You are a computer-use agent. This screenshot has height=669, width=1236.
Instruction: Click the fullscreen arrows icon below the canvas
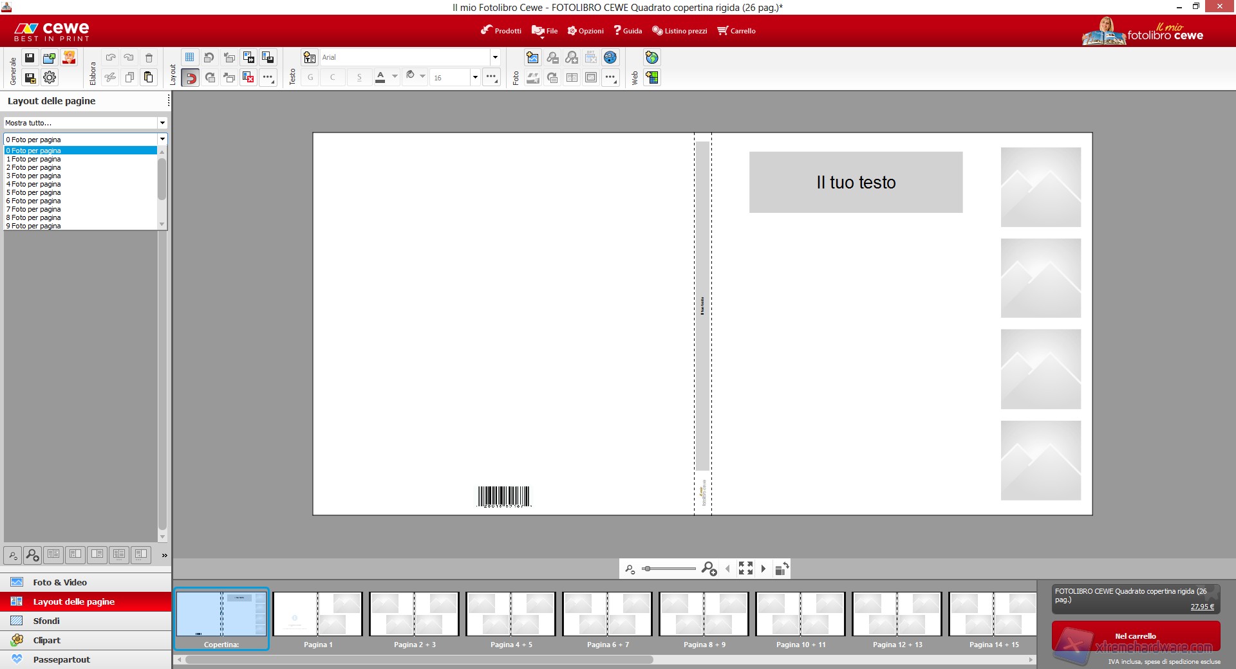[x=745, y=569]
